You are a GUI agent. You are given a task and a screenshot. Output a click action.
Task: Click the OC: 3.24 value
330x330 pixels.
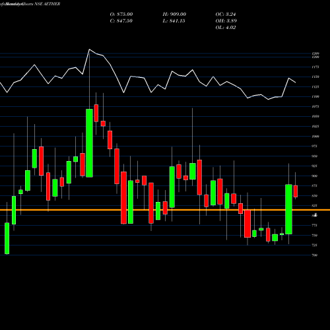226,15
